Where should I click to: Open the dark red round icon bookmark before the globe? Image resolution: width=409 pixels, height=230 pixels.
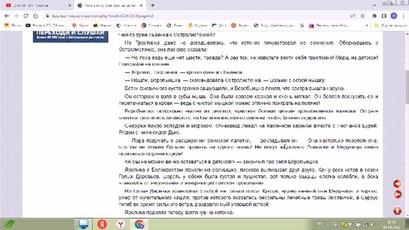[x=151, y=26]
